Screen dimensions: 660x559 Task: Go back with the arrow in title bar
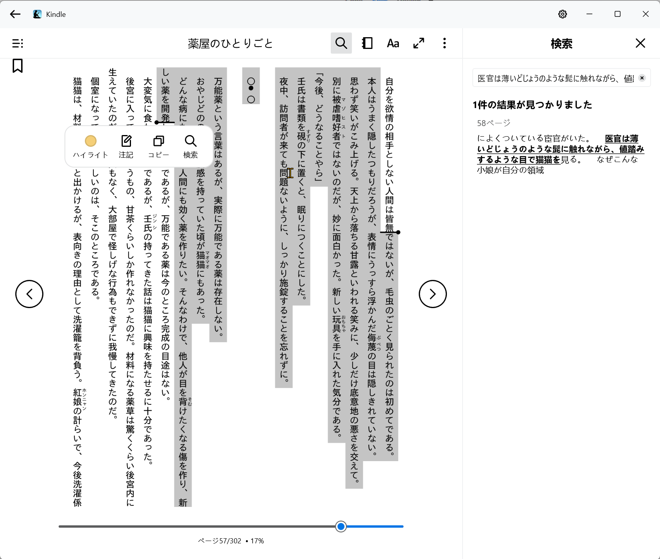pos(15,14)
